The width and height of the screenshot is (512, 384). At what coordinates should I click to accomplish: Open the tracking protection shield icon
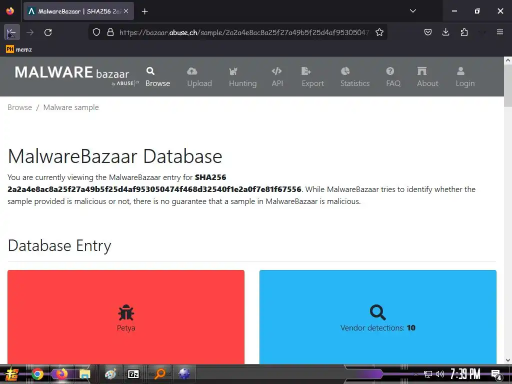pos(96,32)
